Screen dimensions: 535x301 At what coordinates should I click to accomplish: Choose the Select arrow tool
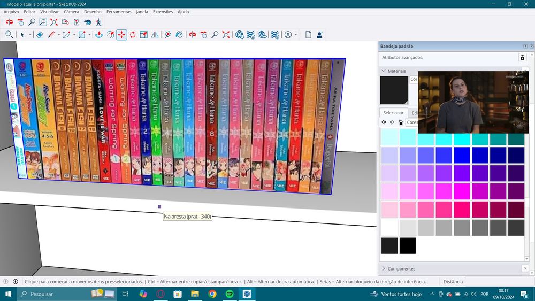tap(22, 35)
